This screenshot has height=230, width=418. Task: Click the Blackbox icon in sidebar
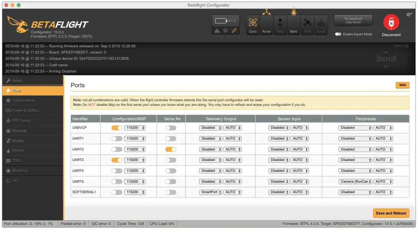click(x=8, y=171)
